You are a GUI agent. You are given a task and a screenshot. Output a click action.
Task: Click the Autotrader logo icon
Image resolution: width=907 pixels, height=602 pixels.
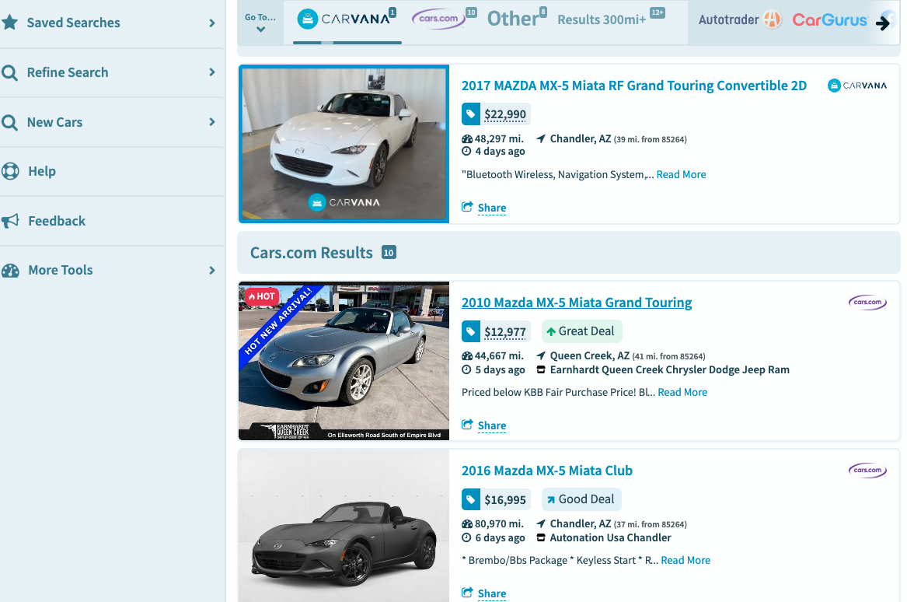pos(773,19)
